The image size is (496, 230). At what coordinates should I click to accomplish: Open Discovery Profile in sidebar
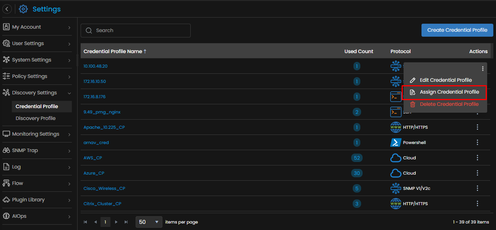36,118
